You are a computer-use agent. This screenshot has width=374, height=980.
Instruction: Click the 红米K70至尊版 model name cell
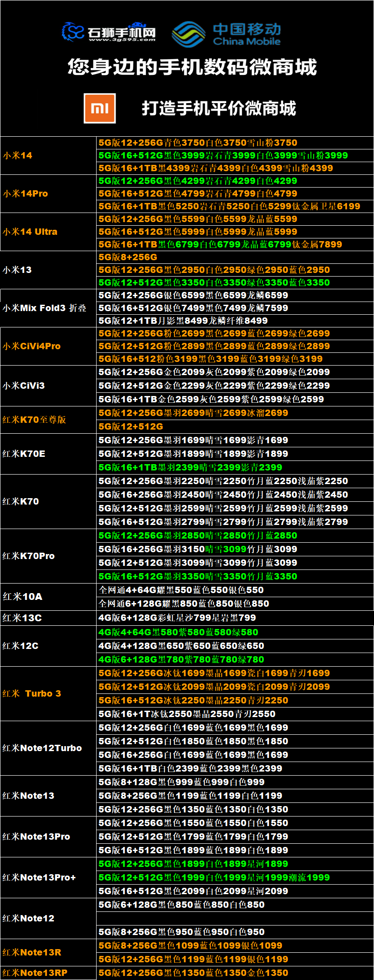click(49, 420)
